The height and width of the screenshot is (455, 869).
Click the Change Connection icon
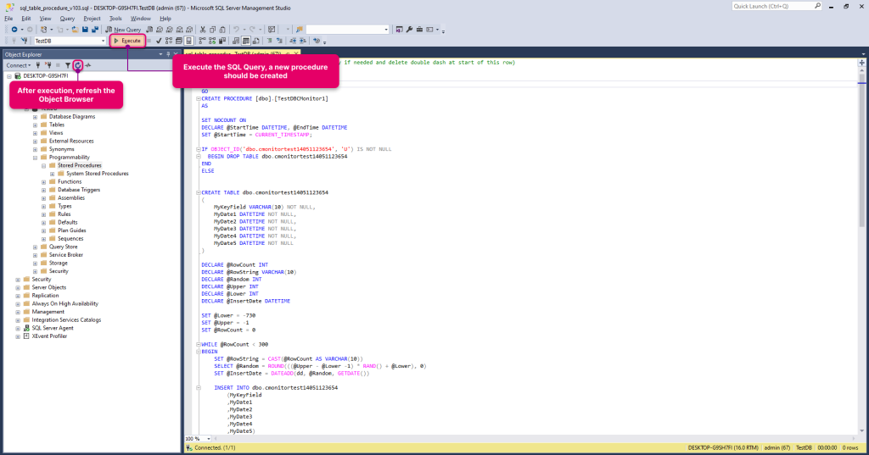point(25,41)
